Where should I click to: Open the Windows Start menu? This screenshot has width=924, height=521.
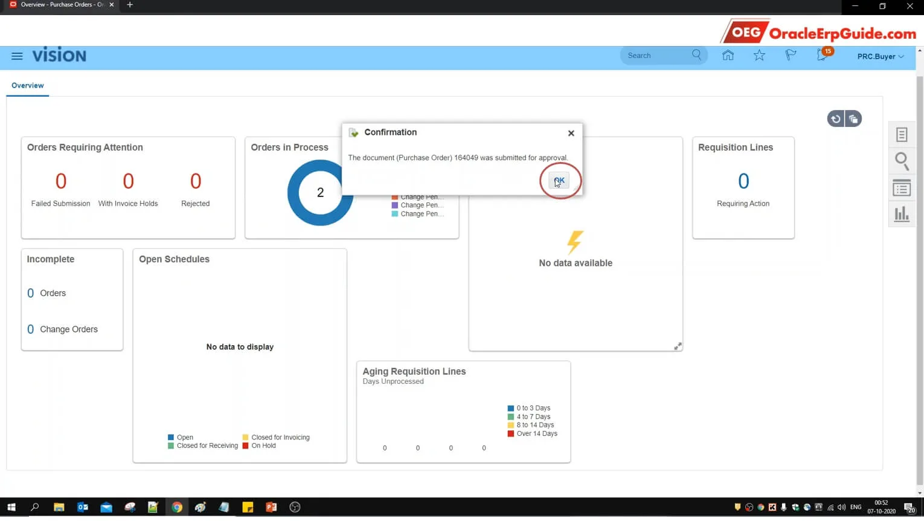pos(11,508)
